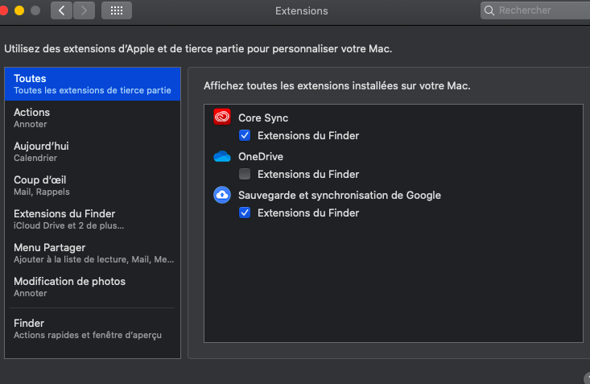
Task: Show all preferences grid icon
Action: tap(117, 11)
